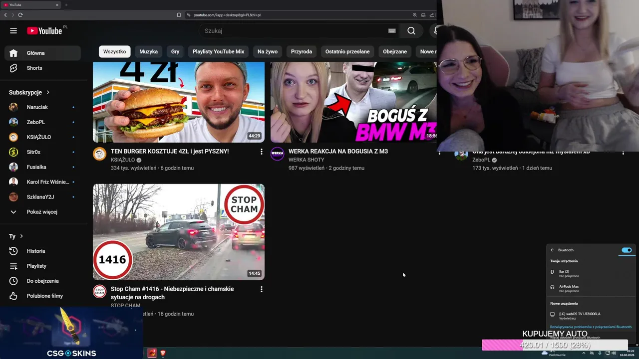Open Shorts in the sidebar
The image size is (639, 359).
tap(42, 68)
